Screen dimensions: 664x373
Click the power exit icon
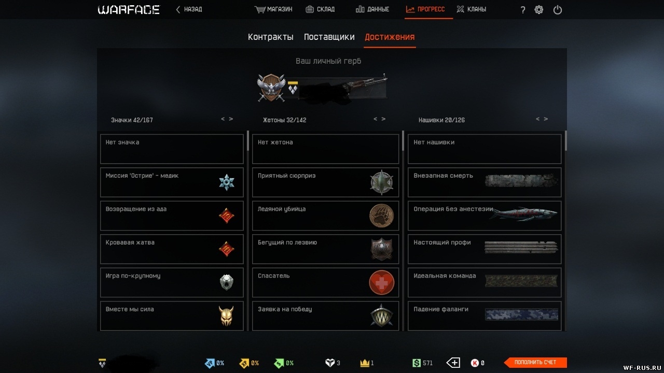[558, 9]
